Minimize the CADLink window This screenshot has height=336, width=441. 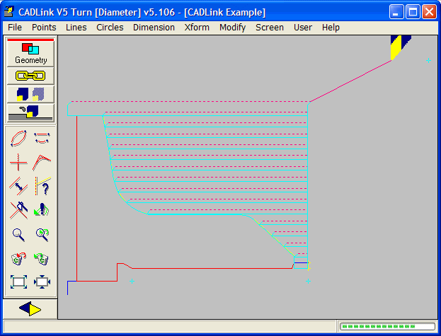(396, 12)
